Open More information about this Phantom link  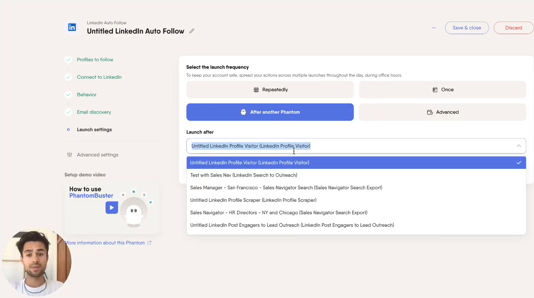click(x=105, y=243)
